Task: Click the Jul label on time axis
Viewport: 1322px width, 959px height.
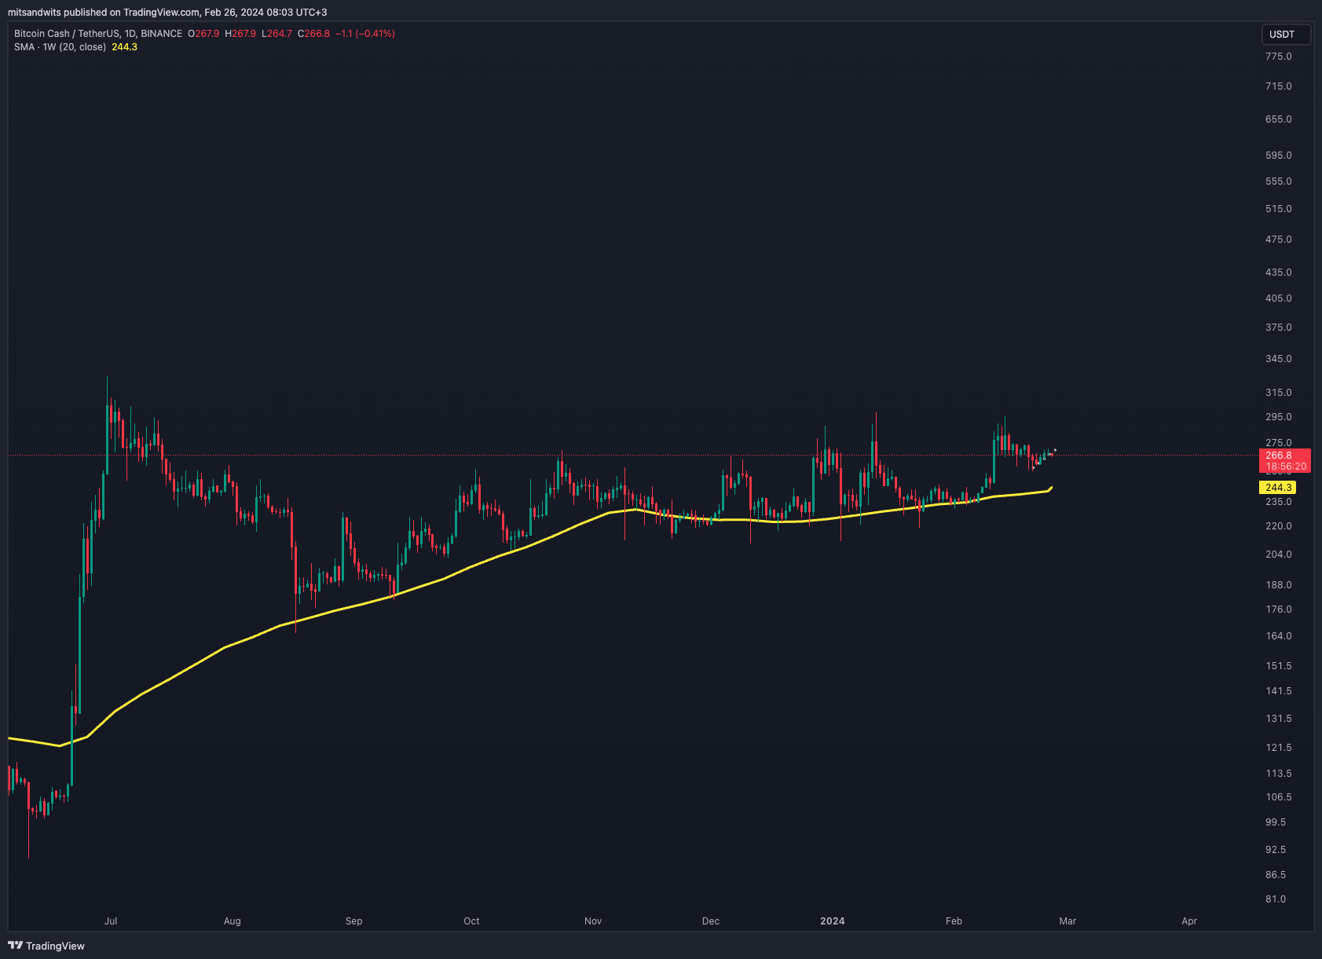Action: (111, 921)
